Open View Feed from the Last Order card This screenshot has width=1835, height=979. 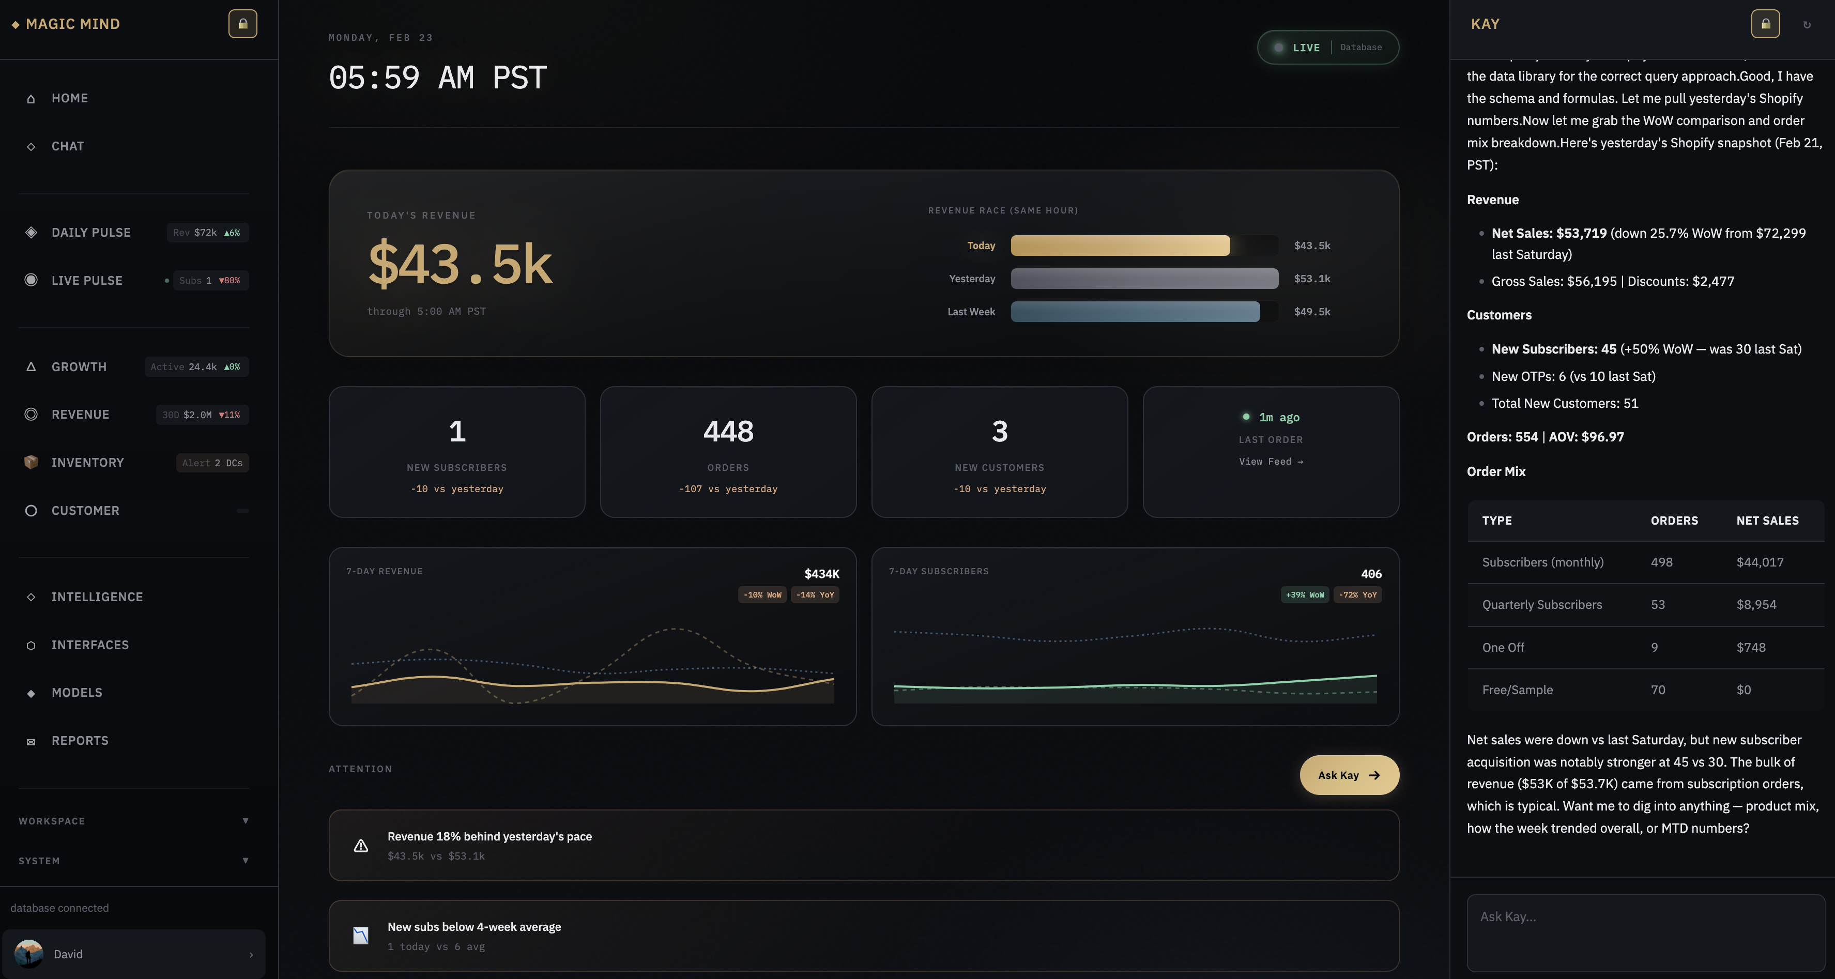tap(1271, 461)
